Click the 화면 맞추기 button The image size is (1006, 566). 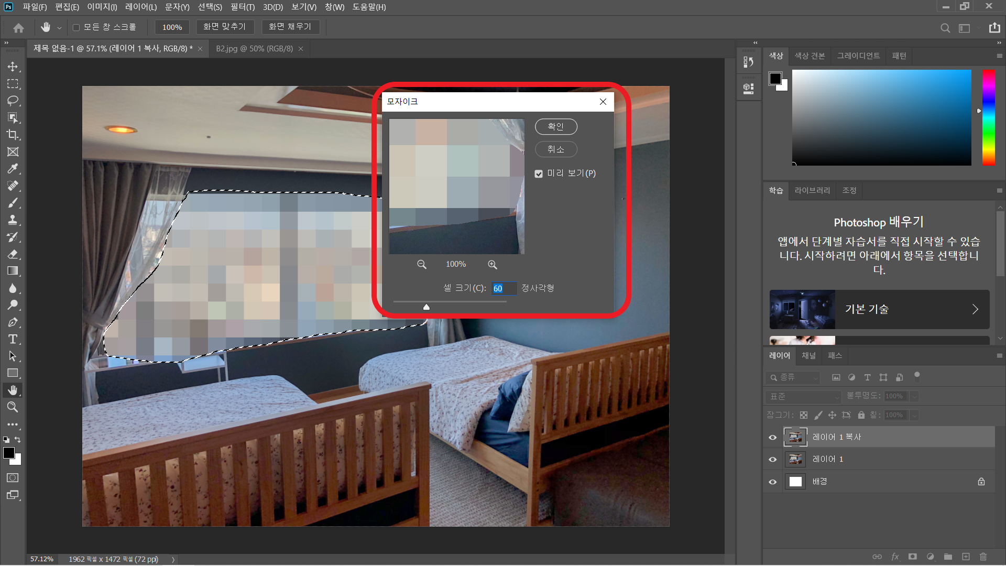(x=224, y=27)
